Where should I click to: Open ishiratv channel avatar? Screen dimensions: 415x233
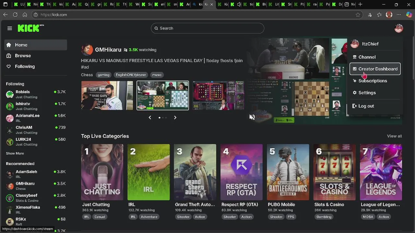click(x=10, y=106)
